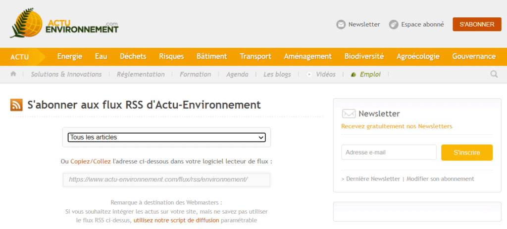Open the ACTU section tab
The width and height of the screenshot is (507, 229).
pos(19,57)
